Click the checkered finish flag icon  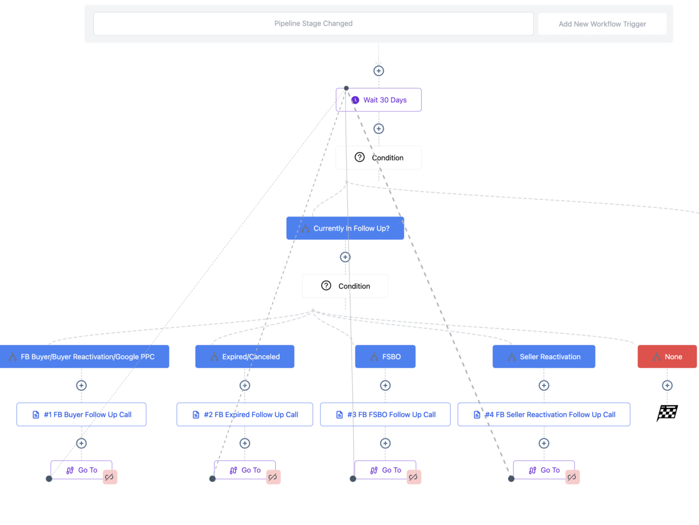point(667,413)
